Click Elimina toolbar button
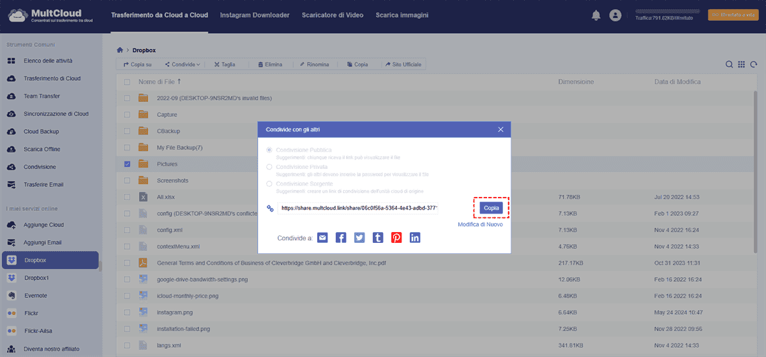 (270, 64)
